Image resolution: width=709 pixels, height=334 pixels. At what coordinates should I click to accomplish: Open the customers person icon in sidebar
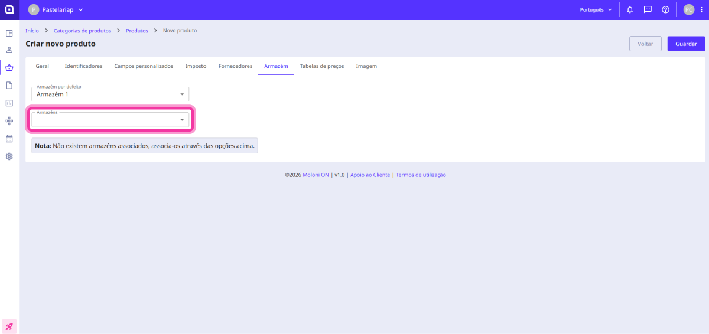9,50
